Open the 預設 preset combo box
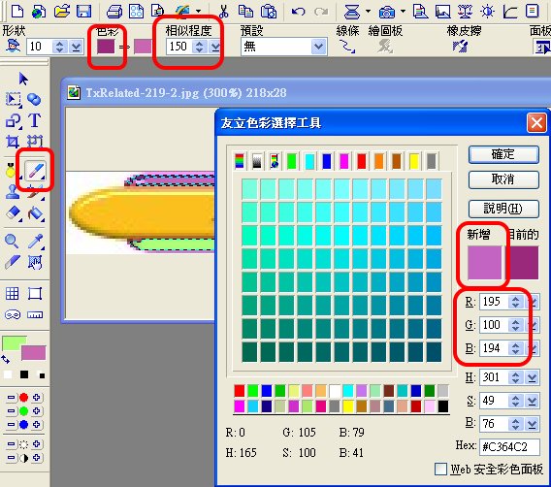 pyautogui.click(x=284, y=47)
